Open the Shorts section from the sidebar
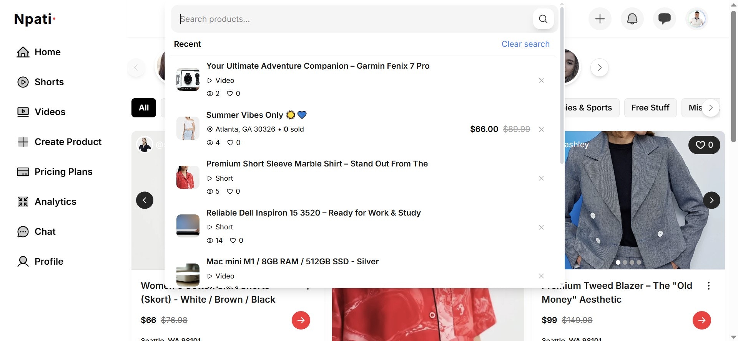This screenshot has height=341, width=738. tap(49, 82)
